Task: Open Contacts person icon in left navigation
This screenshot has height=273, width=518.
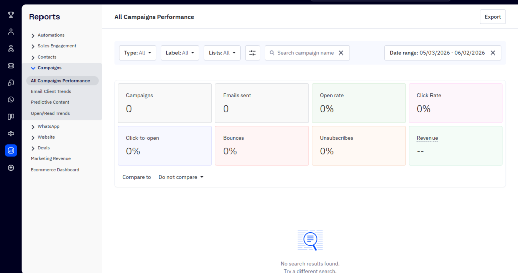Action: (x=11, y=32)
